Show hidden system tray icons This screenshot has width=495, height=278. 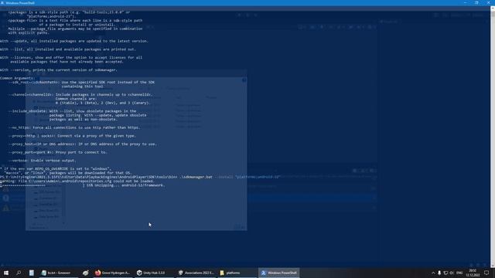(x=433, y=273)
